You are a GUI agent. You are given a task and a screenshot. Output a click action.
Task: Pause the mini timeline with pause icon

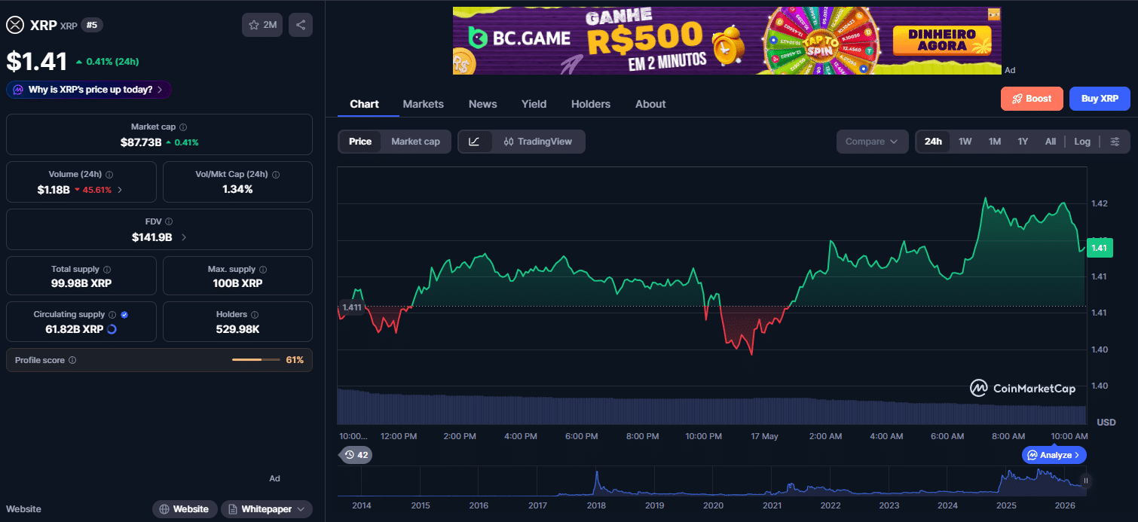pyautogui.click(x=1086, y=481)
